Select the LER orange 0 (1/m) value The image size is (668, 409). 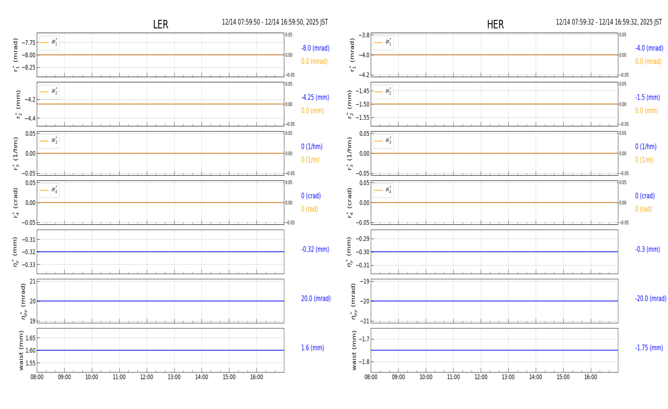(x=310, y=160)
